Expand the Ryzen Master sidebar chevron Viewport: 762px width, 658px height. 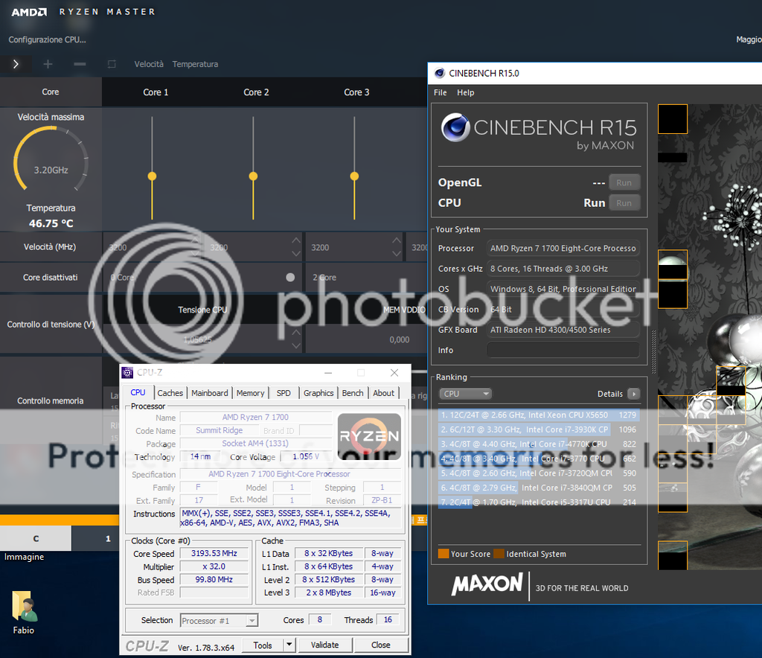click(16, 64)
